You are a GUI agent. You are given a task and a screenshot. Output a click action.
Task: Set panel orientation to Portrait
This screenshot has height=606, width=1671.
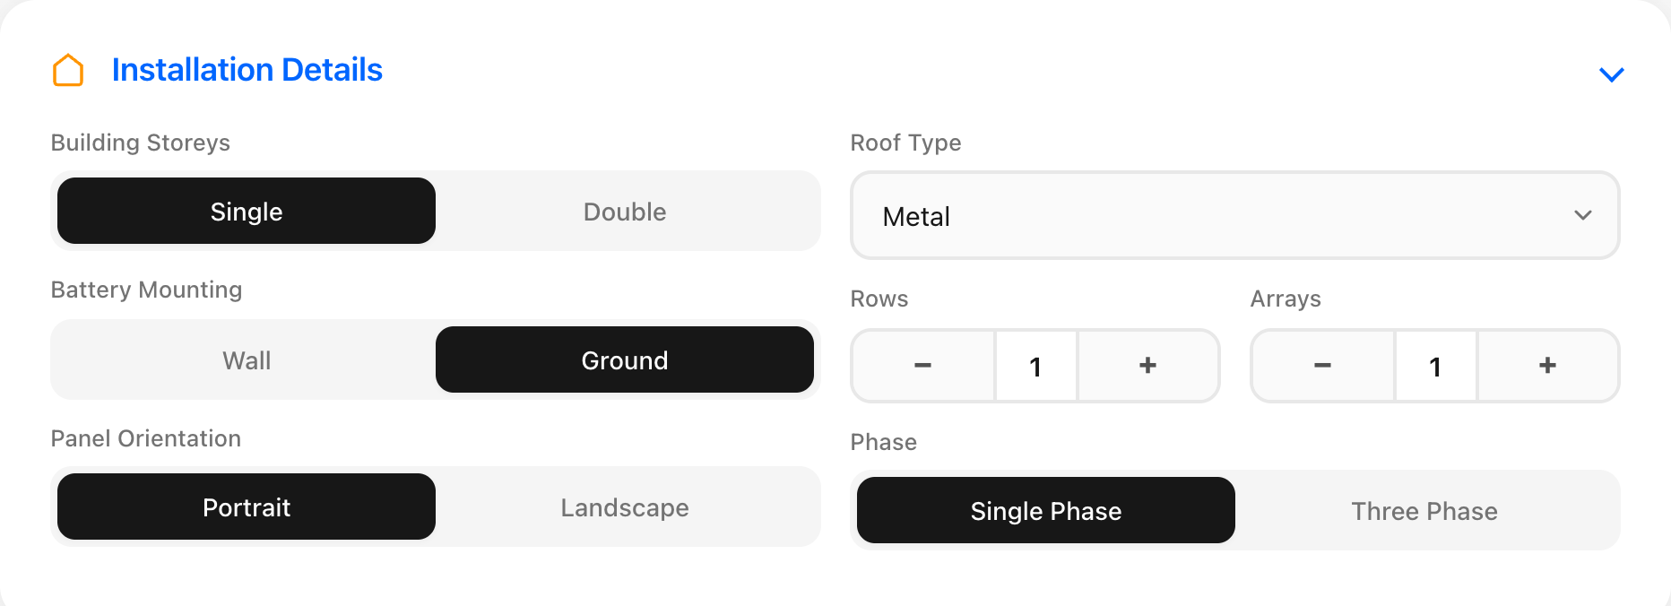tap(247, 507)
